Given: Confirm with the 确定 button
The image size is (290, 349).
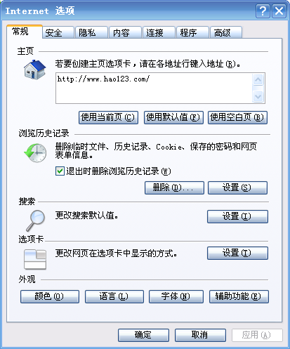Looking at the screenshot, I should (x=143, y=335).
